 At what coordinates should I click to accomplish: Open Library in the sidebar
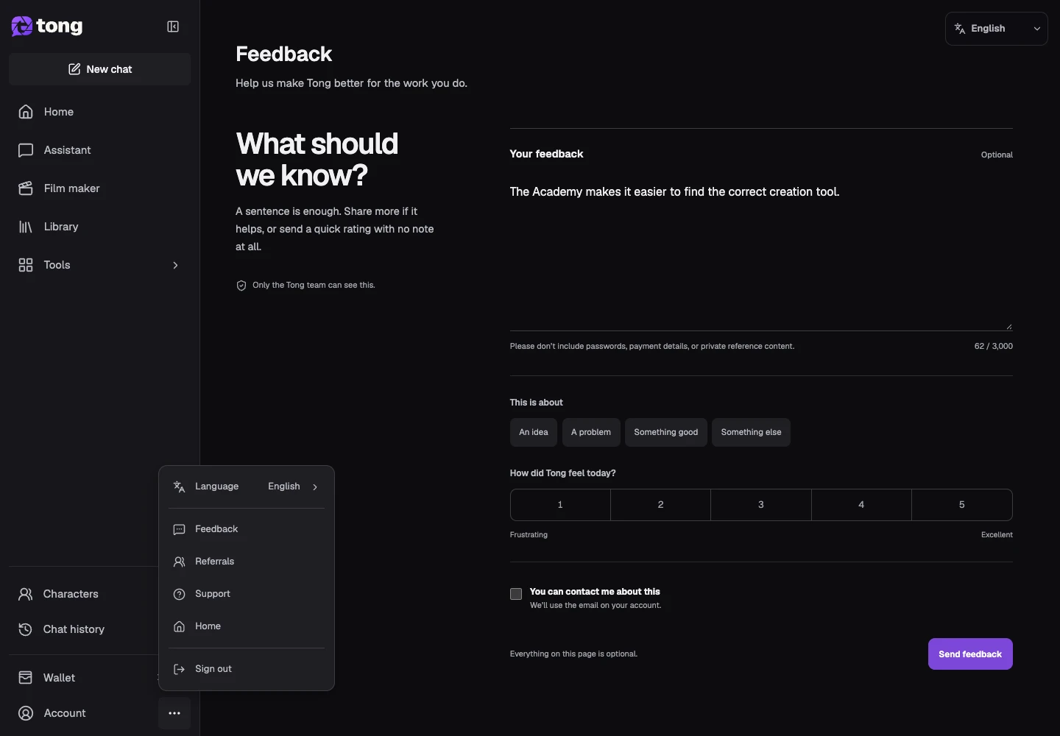pyautogui.click(x=100, y=227)
